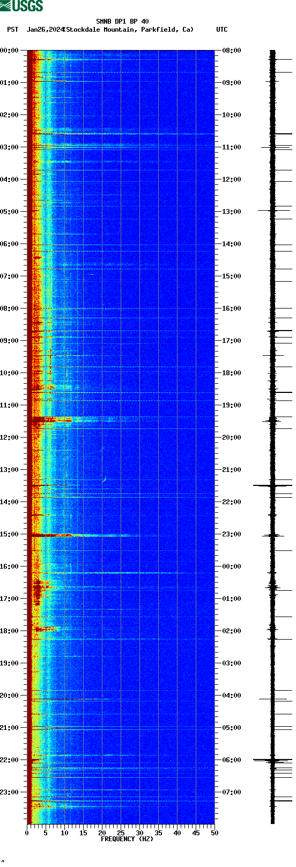Click the PST time label '12:00'
296x867 pixels.
point(10,438)
